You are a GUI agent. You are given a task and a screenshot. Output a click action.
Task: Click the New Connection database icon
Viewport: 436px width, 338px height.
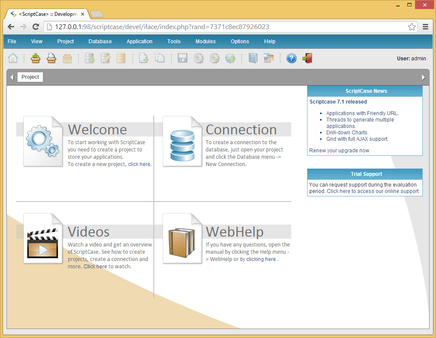(x=90, y=58)
